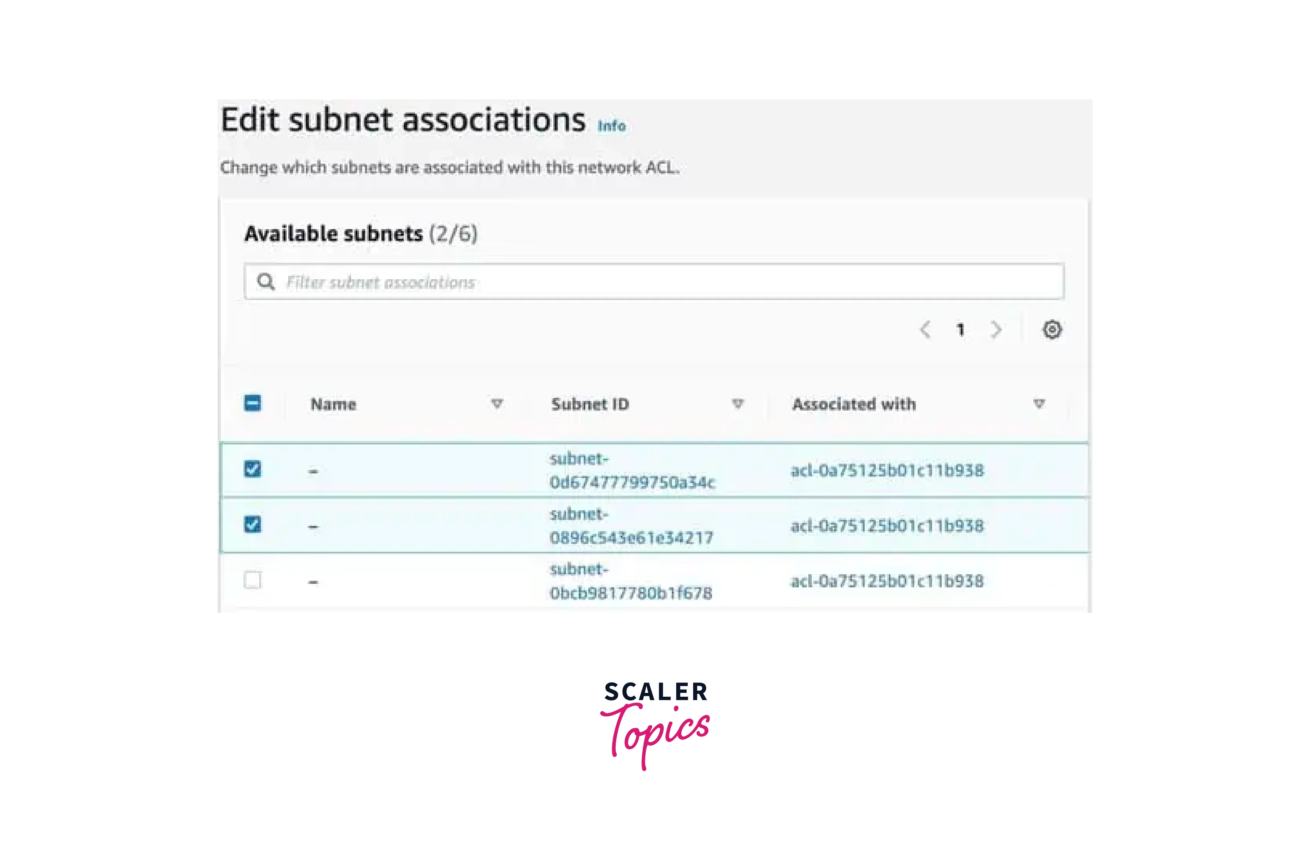Image resolution: width=1310 pixels, height=845 pixels.
Task: Sort by Name column arrow
Action: (497, 404)
